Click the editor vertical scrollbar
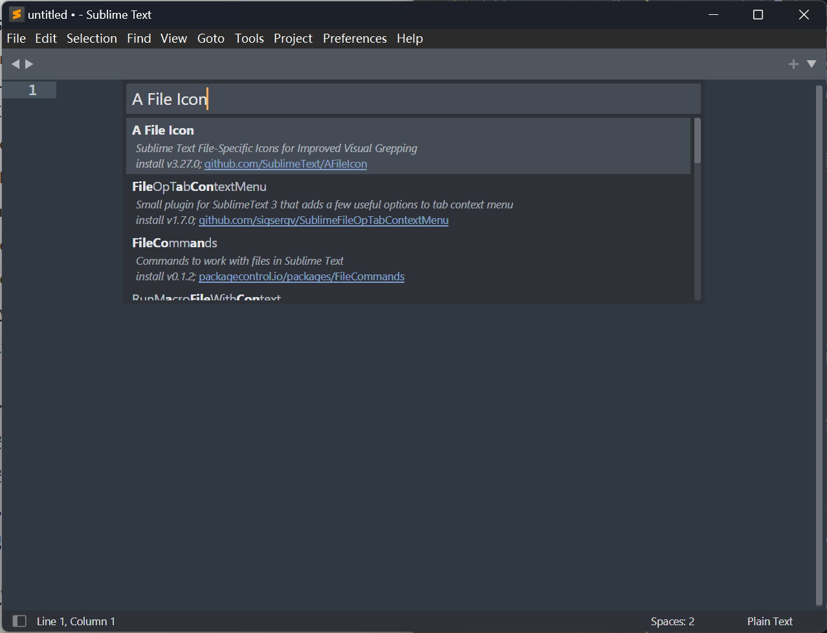Viewport: 827px width, 633px height. point(819,346)
